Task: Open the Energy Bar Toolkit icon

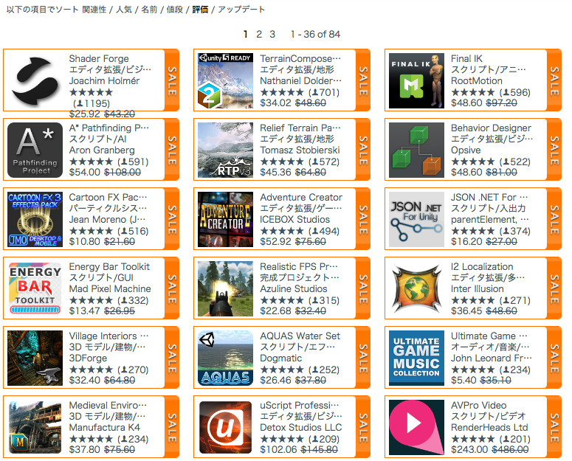Action: click(35, 288)
